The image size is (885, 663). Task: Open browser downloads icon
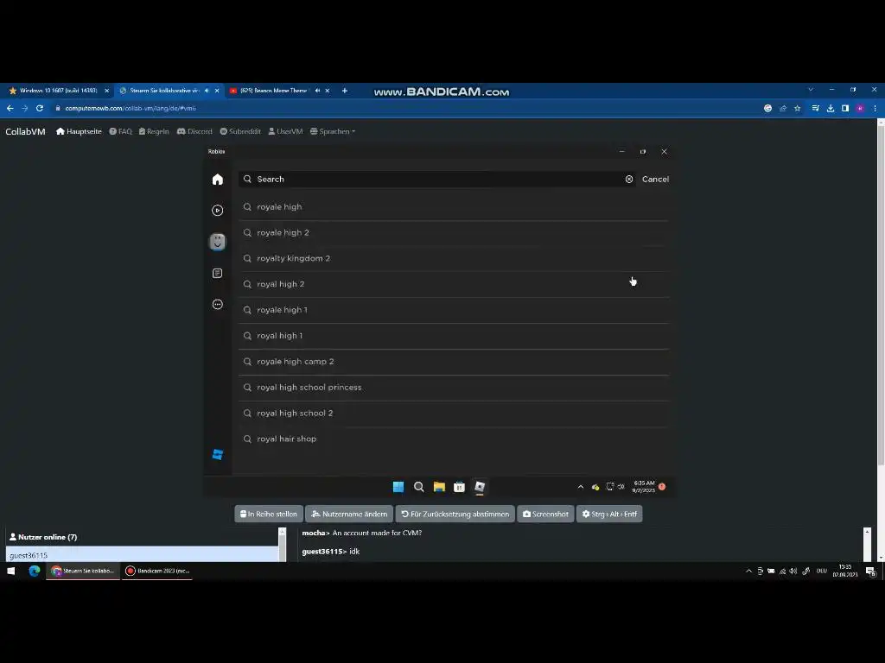click(x=831, y=108)
